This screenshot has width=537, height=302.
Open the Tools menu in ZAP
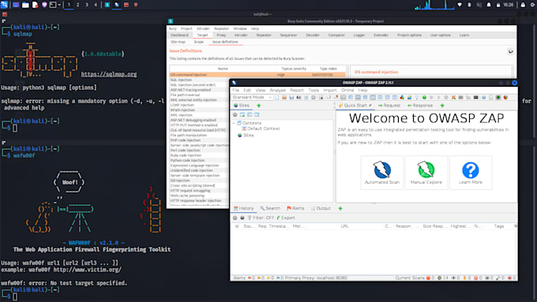[x=314, y=91]
